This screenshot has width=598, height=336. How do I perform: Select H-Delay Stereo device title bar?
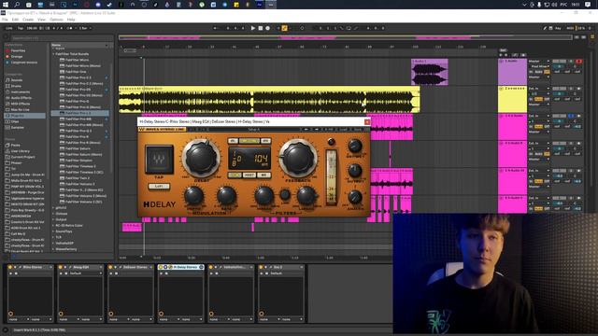[181, 268]
